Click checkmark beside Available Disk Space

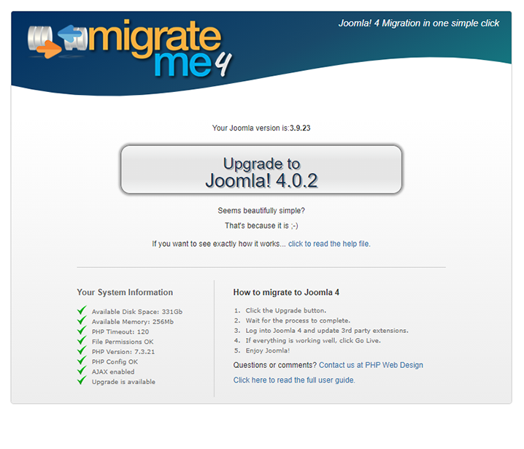[82, 310]
